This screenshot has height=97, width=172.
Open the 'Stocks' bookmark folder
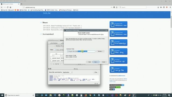(x=76, y=10)
